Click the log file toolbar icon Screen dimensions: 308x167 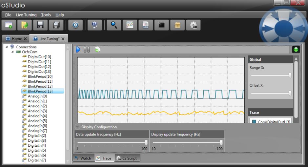(x=146, y=25)
